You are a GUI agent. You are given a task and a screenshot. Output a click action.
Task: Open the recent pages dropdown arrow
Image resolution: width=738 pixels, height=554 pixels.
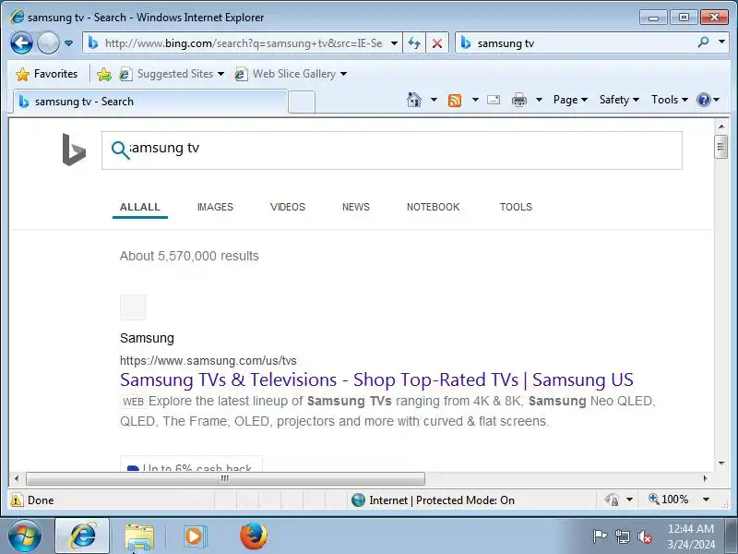[x=68, y=43]
